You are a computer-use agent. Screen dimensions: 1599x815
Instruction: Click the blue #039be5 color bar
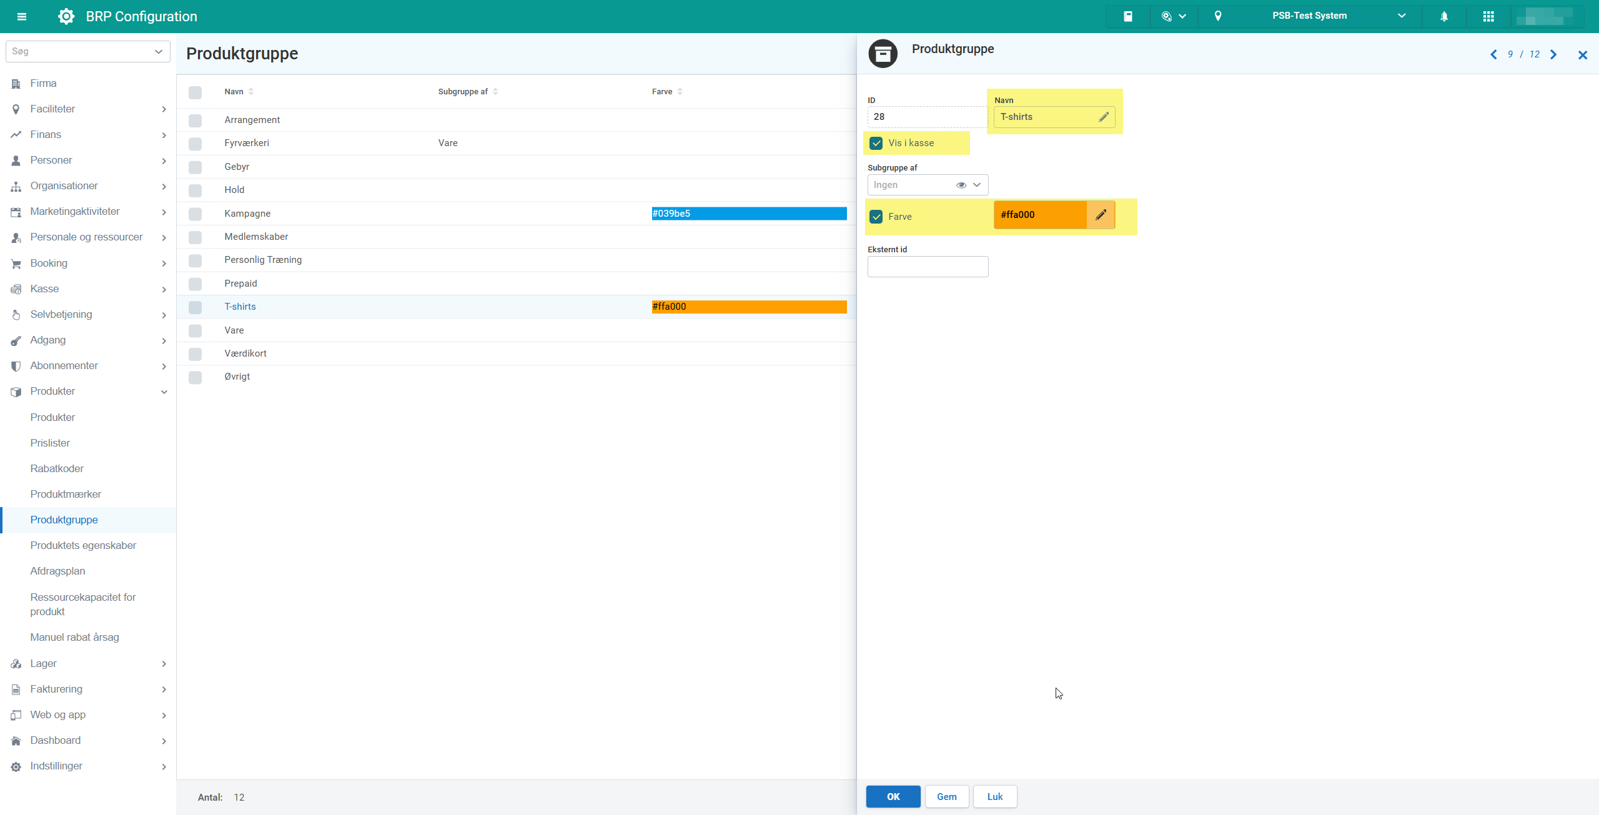(749, 214)
